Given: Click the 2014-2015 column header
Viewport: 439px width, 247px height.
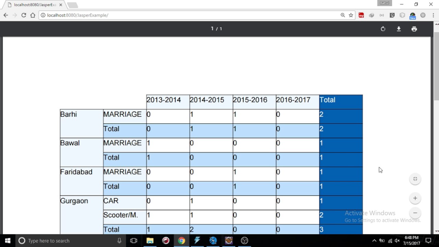Looking at the screenshot, I should coord(211,102).
